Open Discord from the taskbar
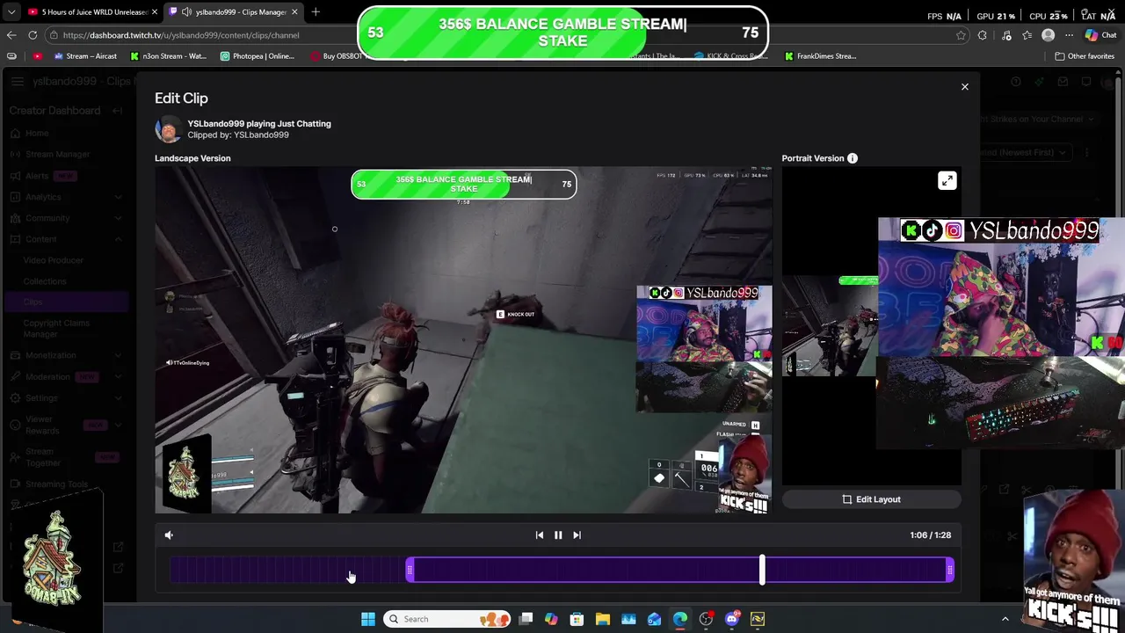The height and width of the screenshot is (633, 1125). click(x=732, y=619)
